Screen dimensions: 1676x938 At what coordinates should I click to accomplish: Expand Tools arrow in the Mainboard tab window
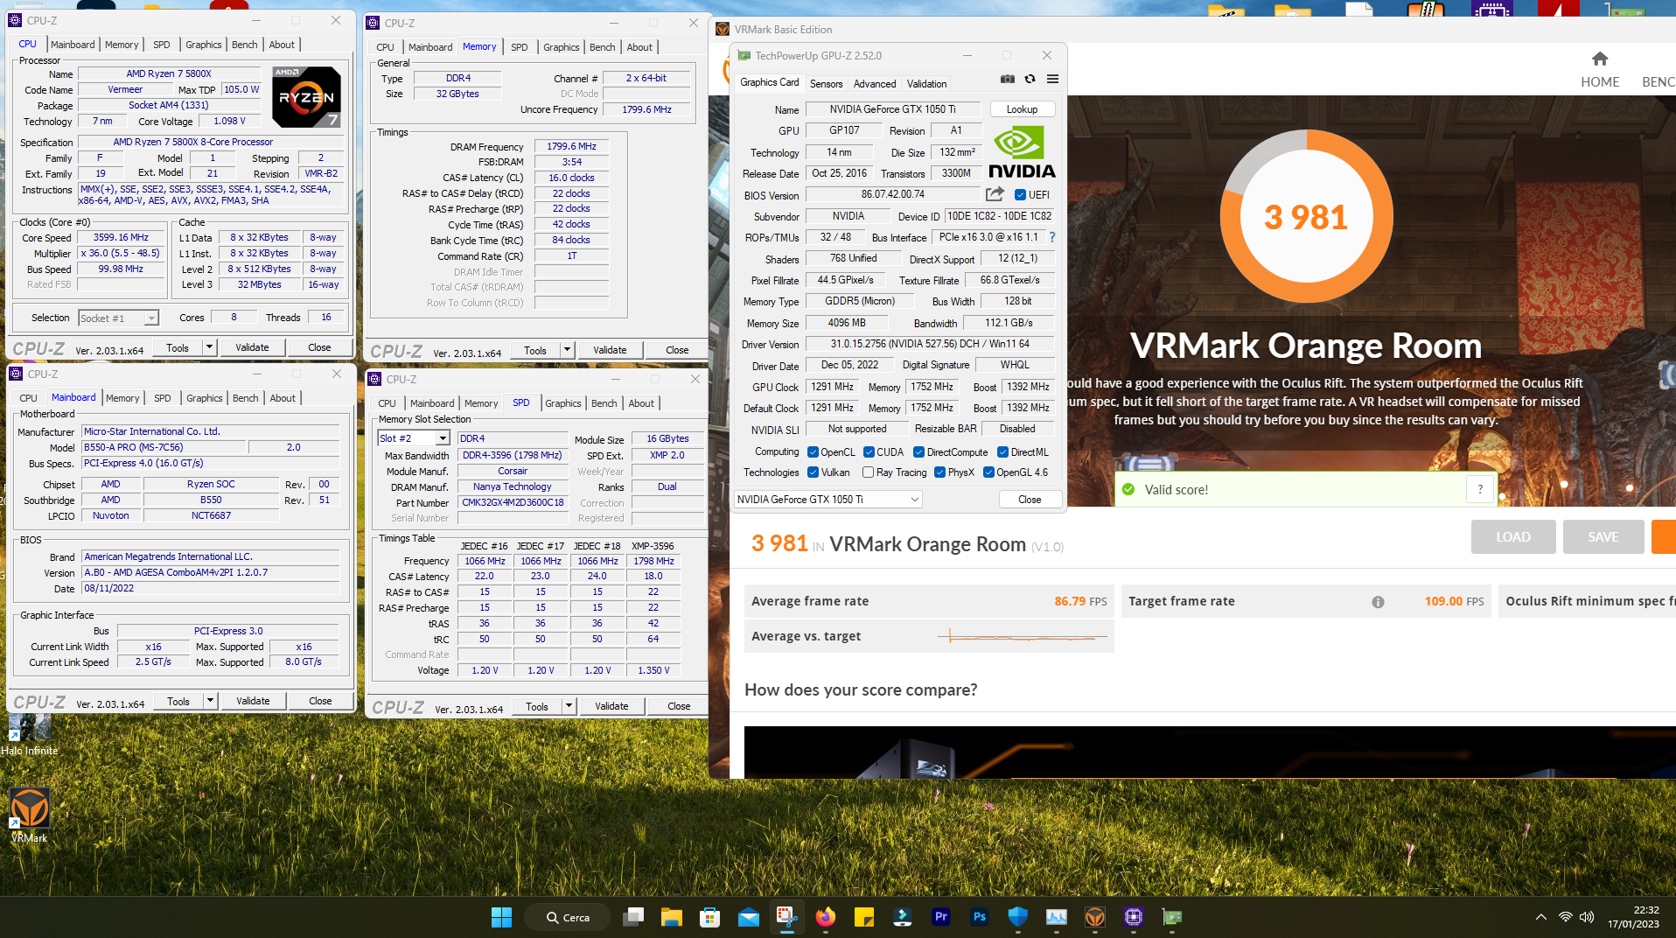[x=210, y=701]
